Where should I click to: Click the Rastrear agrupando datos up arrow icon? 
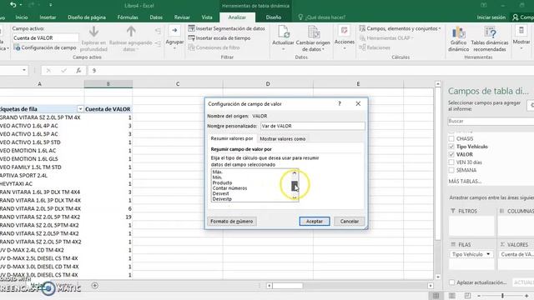pos(131,32)
